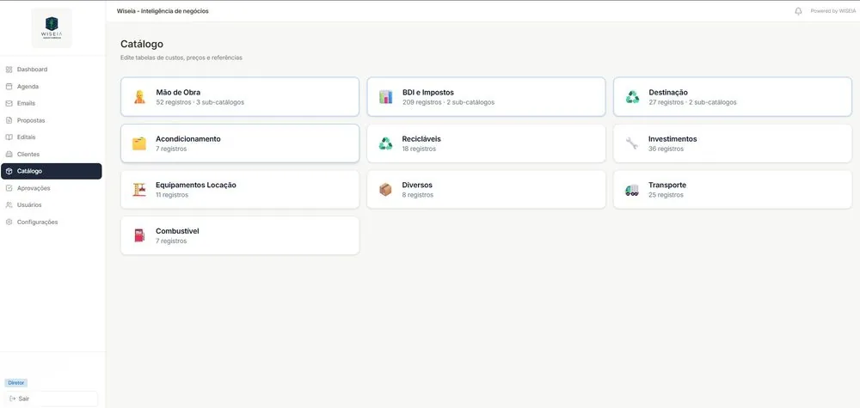Screen dimensions: 860x408
Task: Open the BDI e Impostos title
Action: point(427,93)
